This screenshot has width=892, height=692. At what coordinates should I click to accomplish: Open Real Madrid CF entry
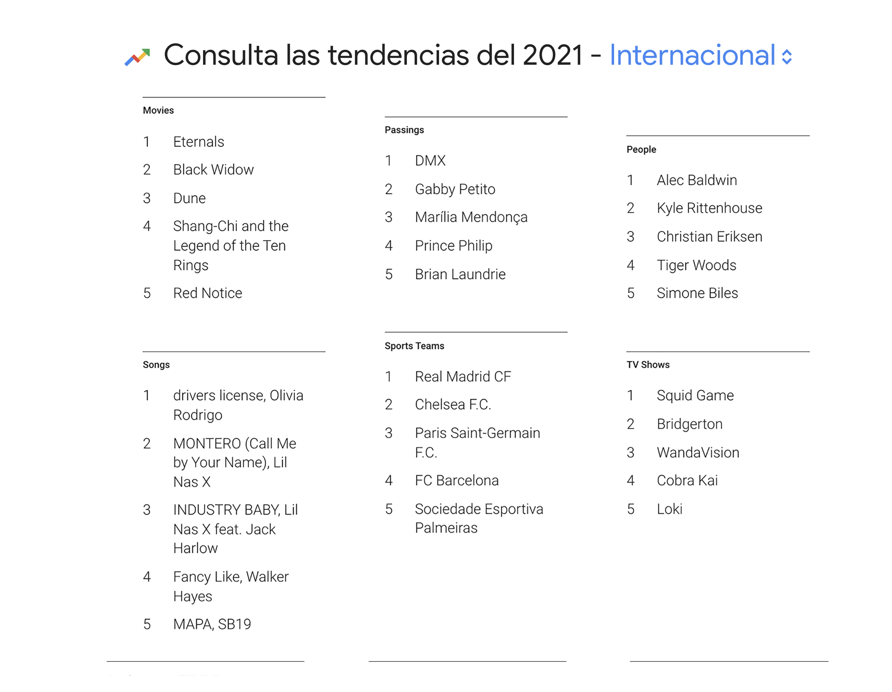[x=462, y=376]
